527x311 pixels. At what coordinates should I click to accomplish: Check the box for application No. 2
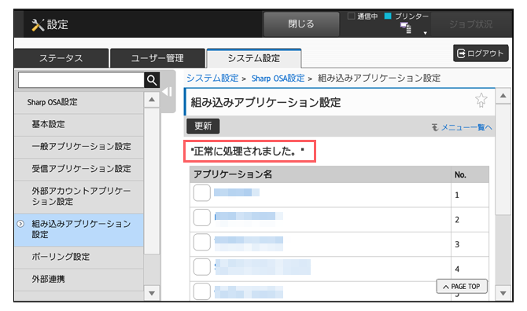point(201,218)
